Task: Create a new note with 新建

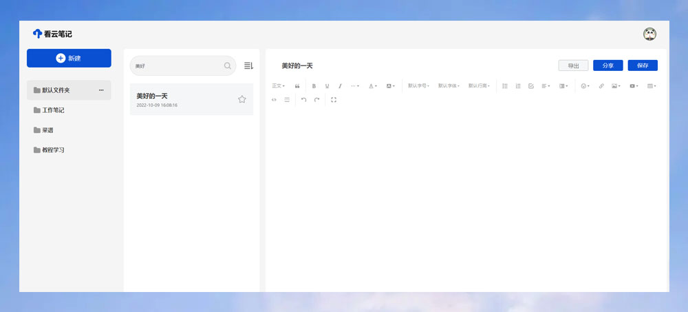Action: pos(69,58)
